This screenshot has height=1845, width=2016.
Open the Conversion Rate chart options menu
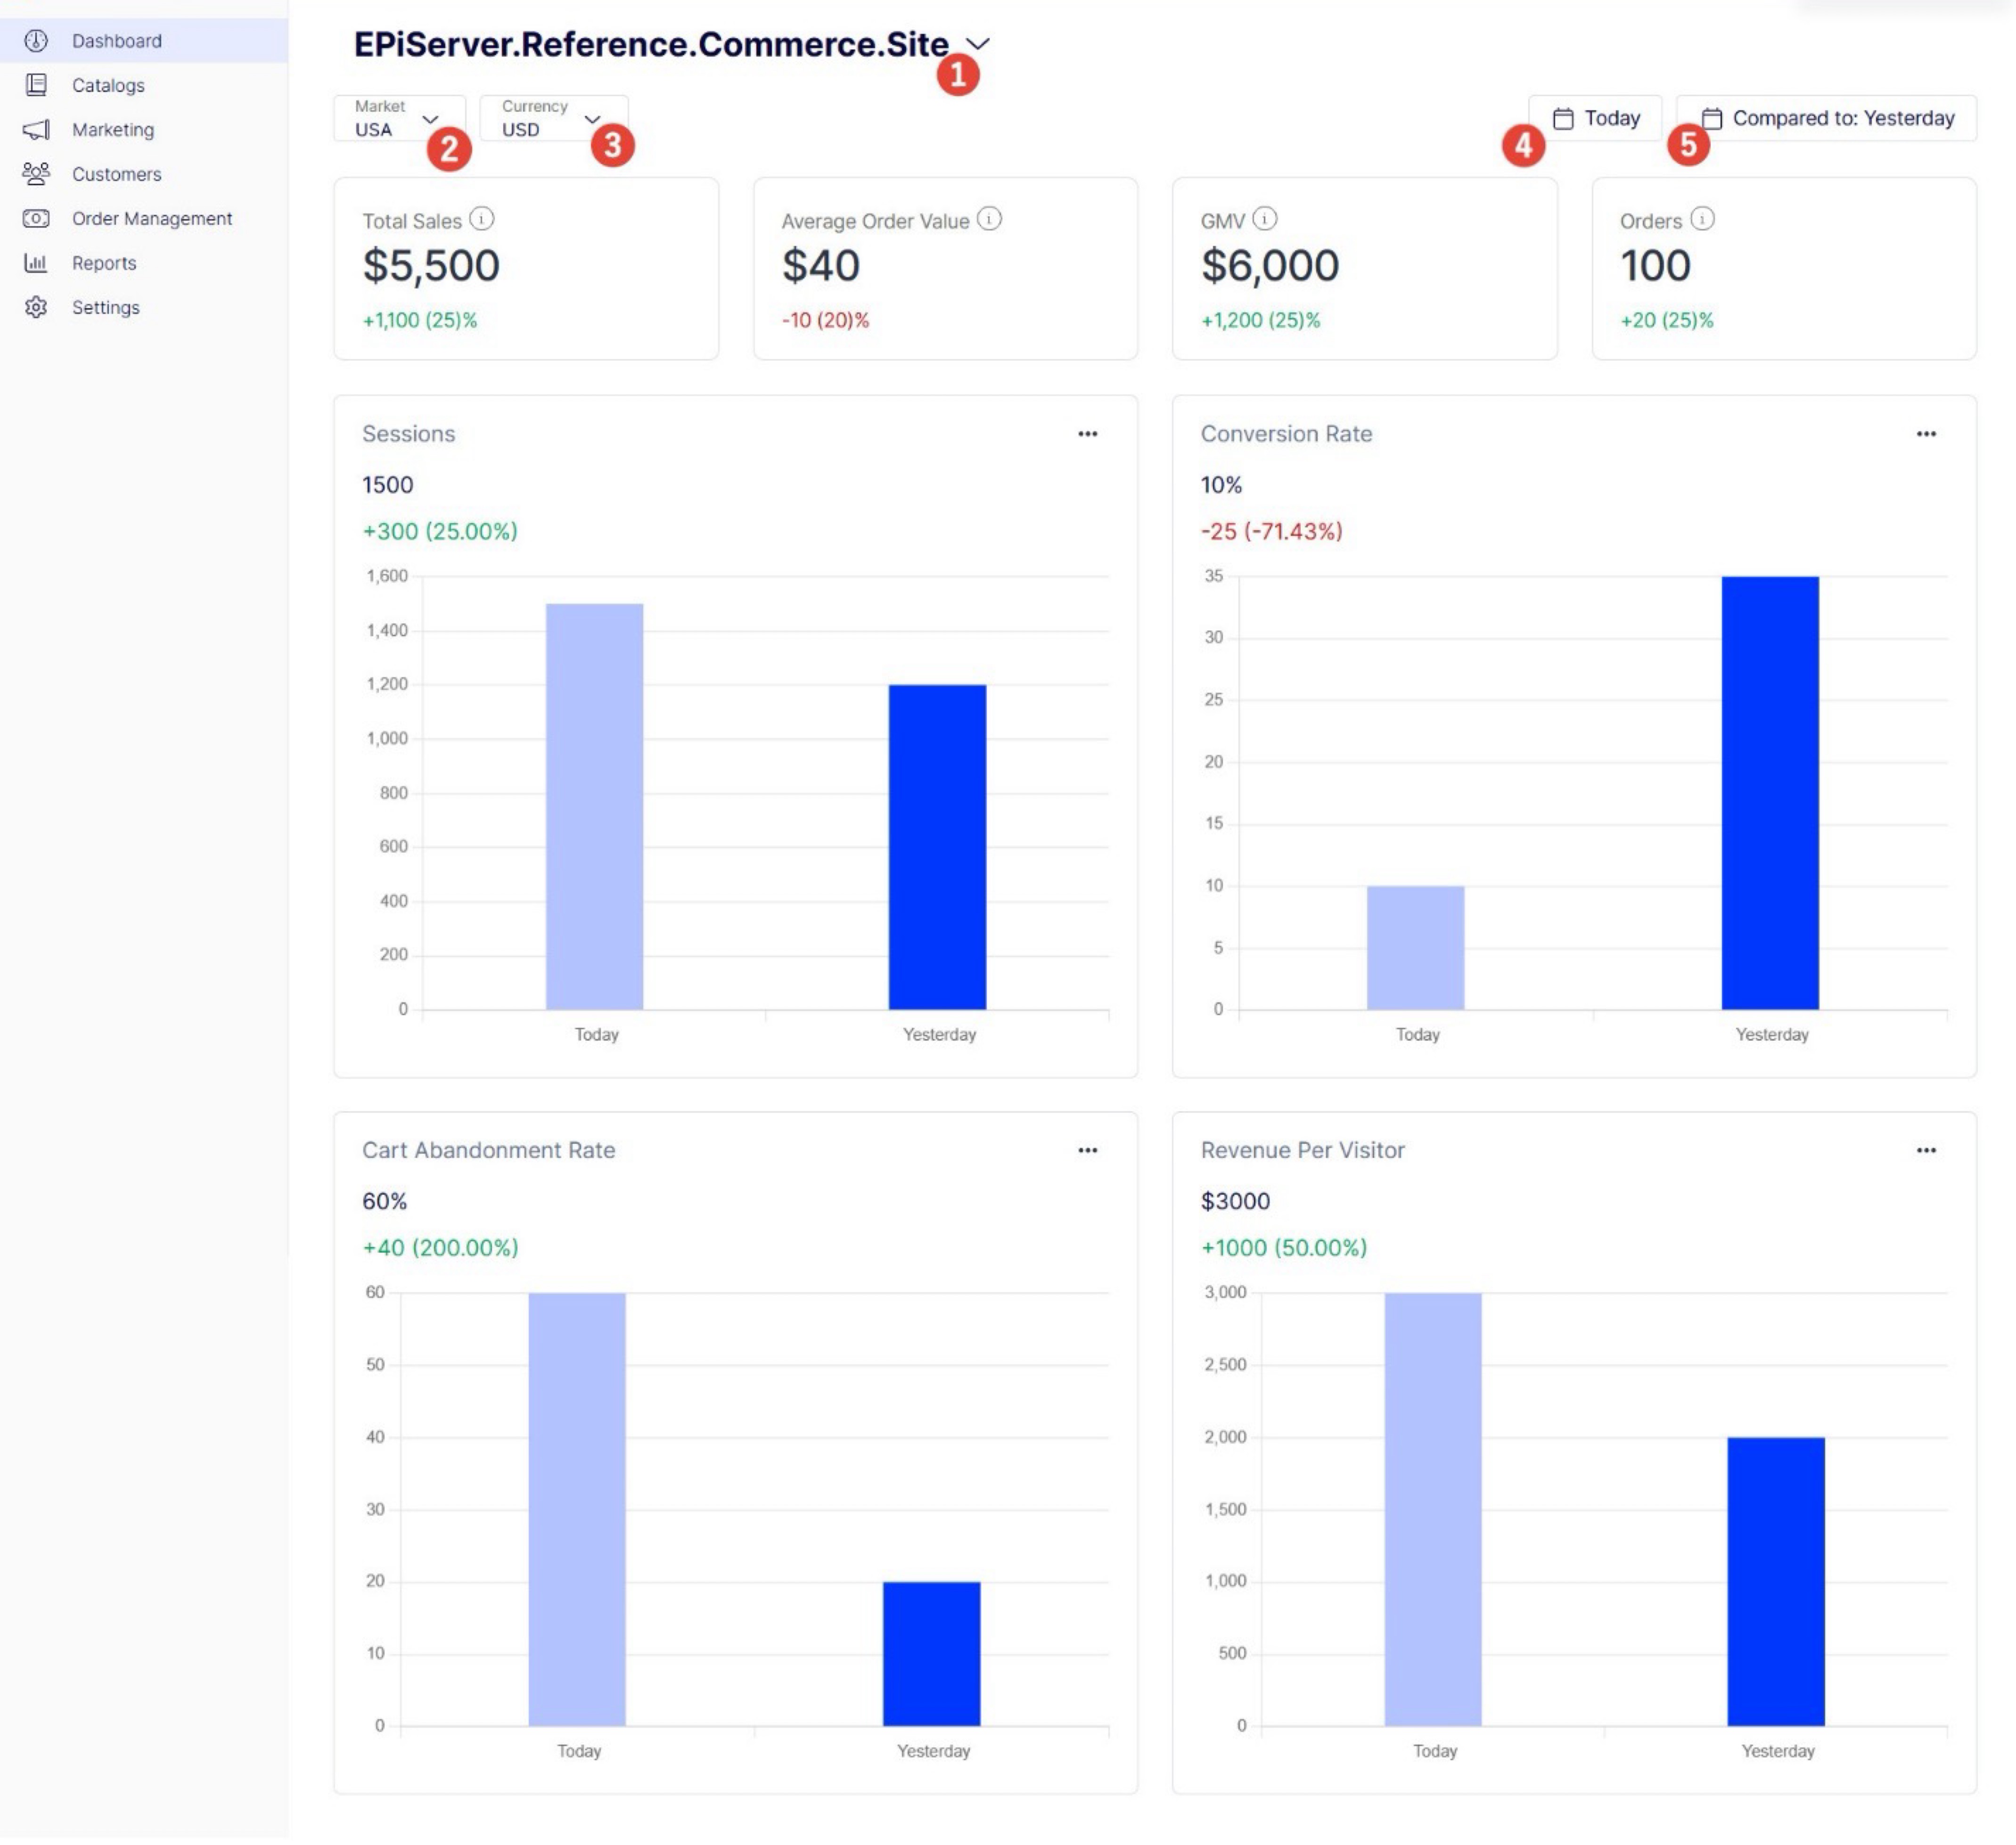1926,434
